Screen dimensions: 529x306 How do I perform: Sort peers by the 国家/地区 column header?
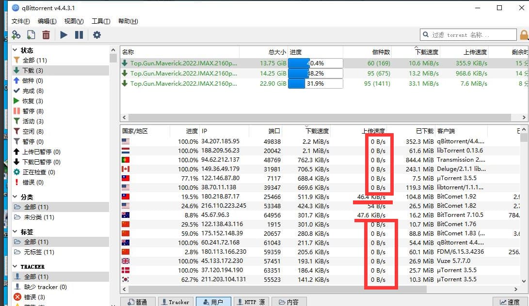(145, 131)
